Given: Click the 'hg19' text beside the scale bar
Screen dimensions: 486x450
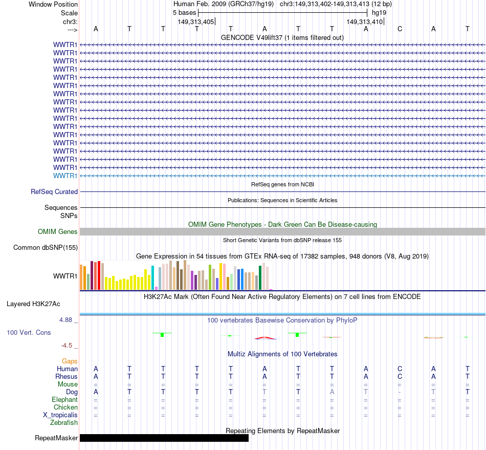Looking at the screenshot, I should pyautogui.click(x=379, y=13).
